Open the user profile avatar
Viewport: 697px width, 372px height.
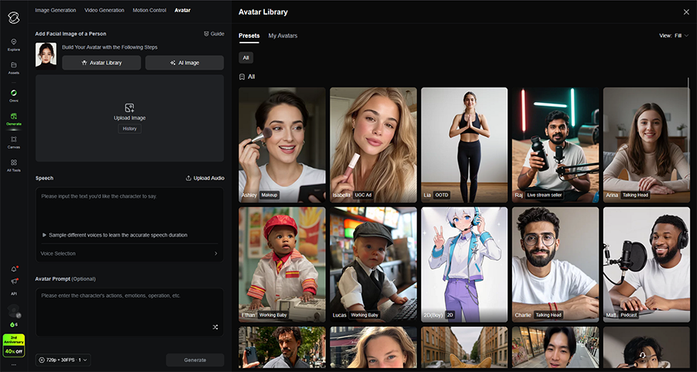(x=14, y=311)
